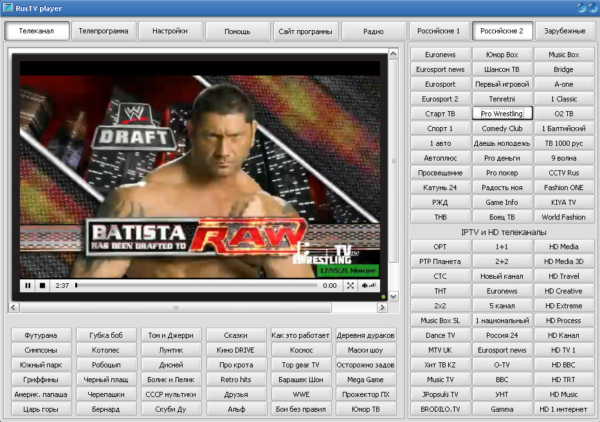Image resolution: width=600 pixels, height=422 pixels.
Task: Click the horizontal scrollbar thumb under the video
Action: [175, 308]
